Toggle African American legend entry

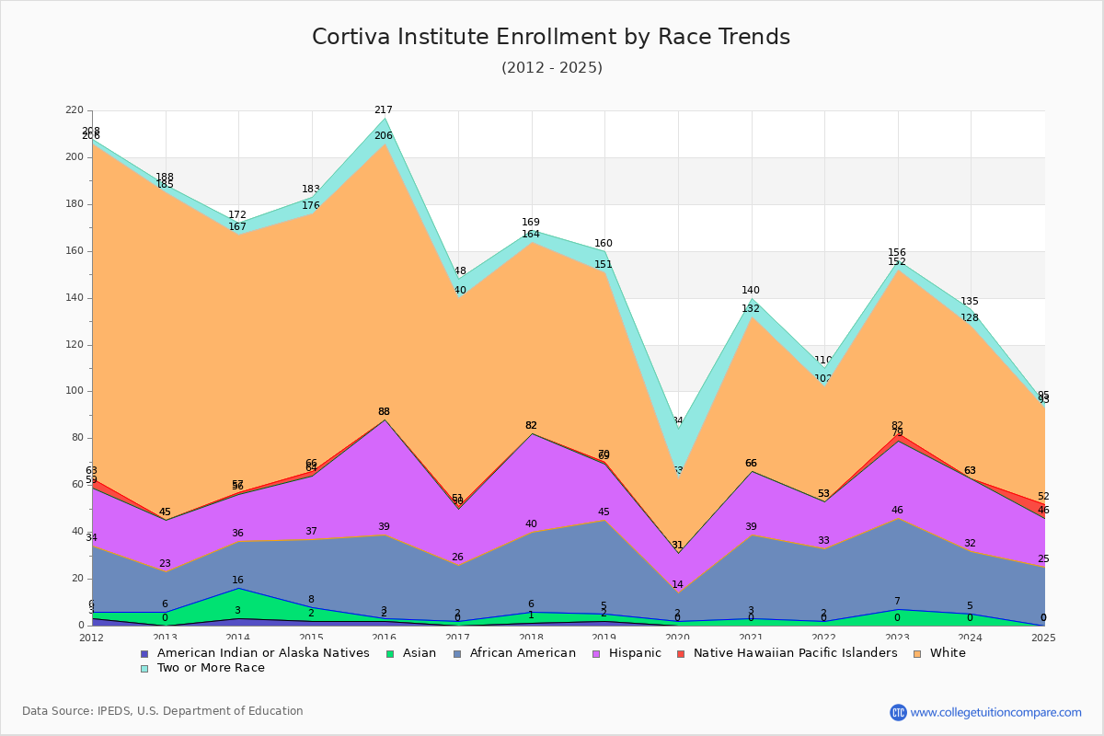(x=513, y=653)
